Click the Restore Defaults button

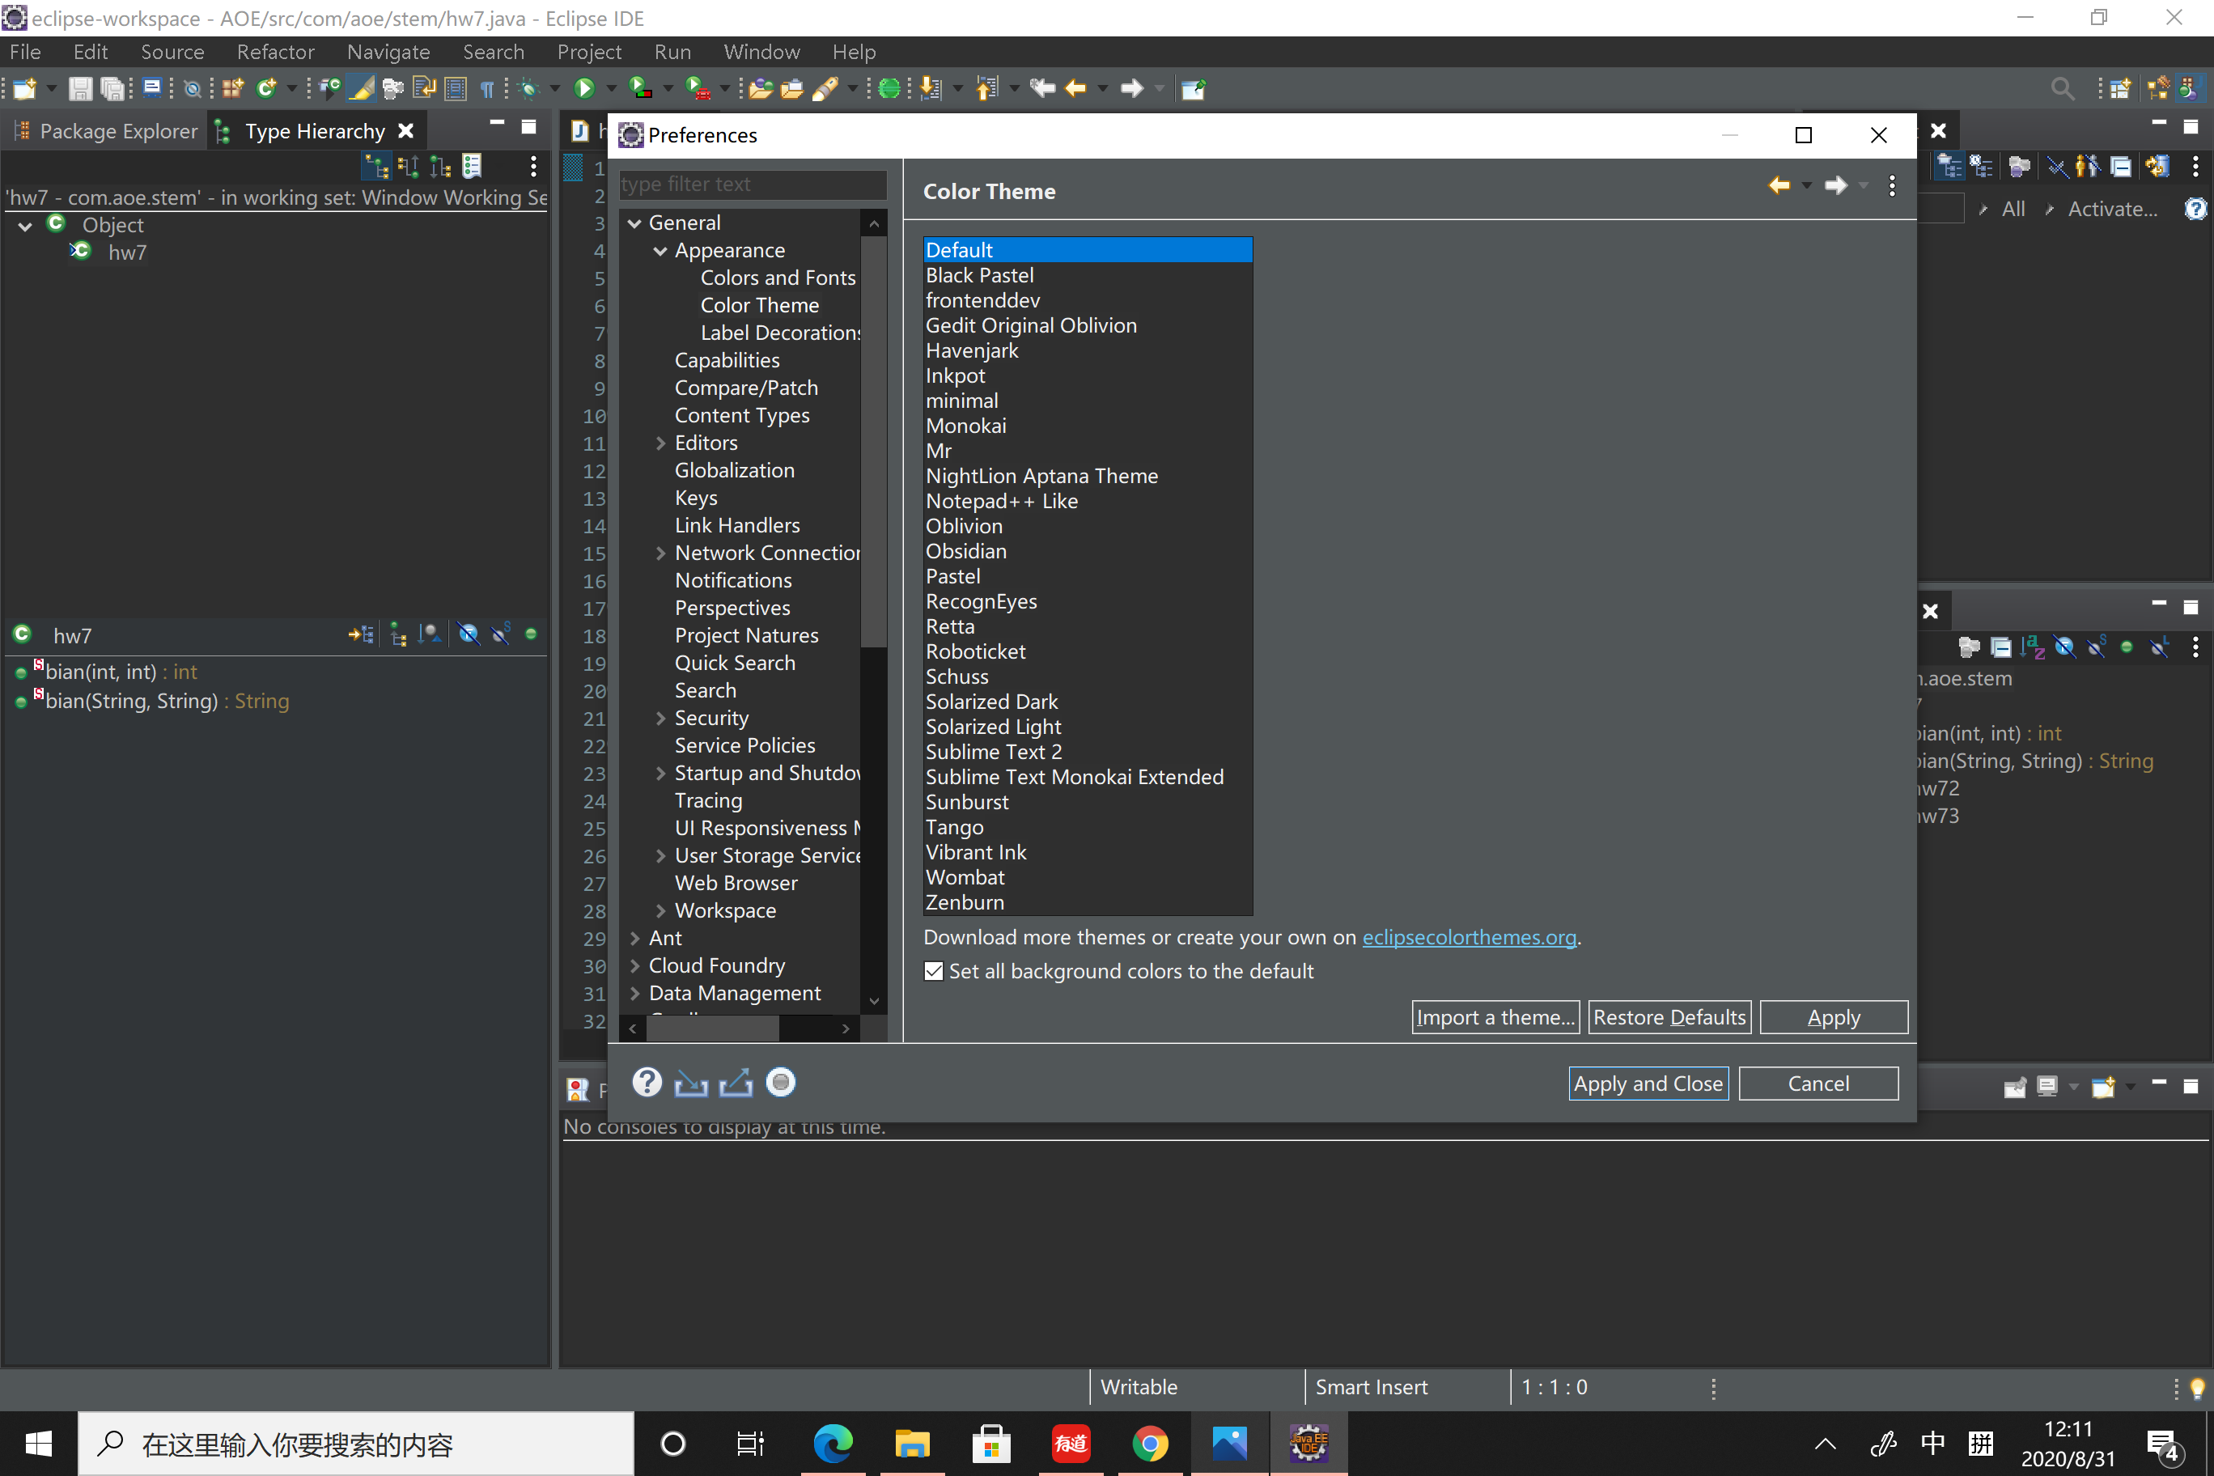(x=1669, y=1016)
